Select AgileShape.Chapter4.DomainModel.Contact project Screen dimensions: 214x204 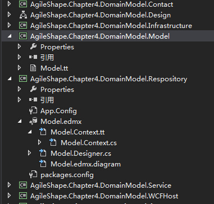pyautogui.click(x=102, y=4)
